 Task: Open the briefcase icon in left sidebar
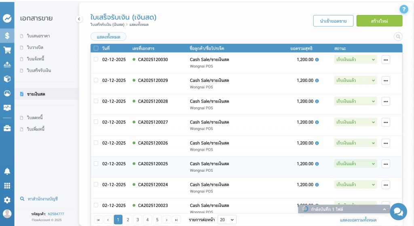click(7, 128)
